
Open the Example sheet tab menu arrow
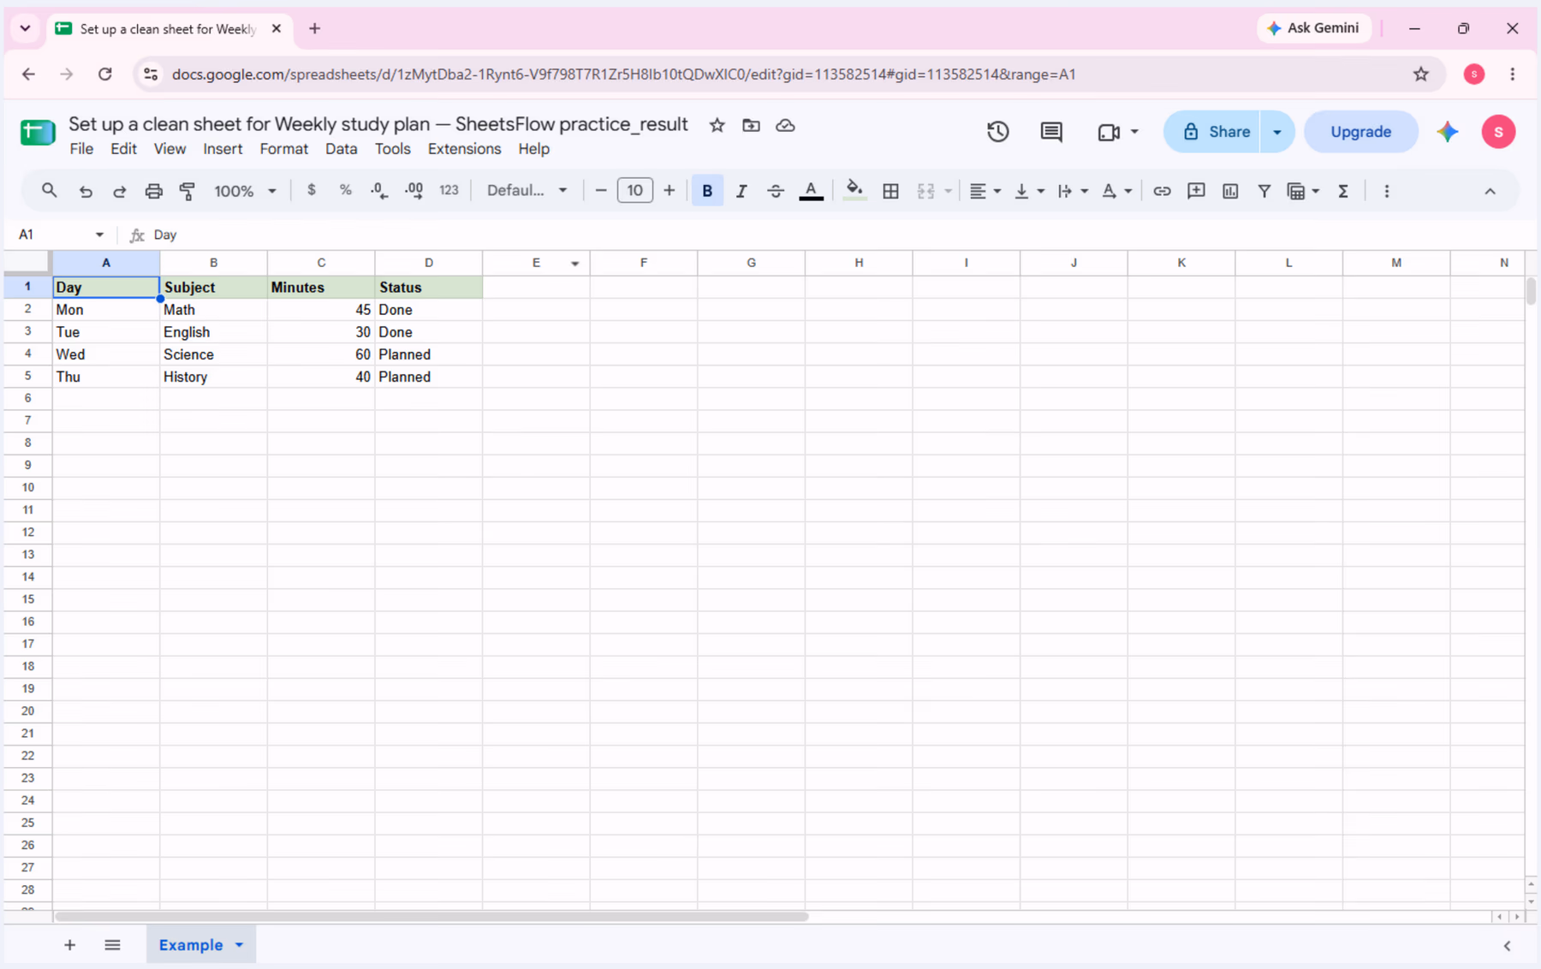pyautogui.click(x=240, y=945)
